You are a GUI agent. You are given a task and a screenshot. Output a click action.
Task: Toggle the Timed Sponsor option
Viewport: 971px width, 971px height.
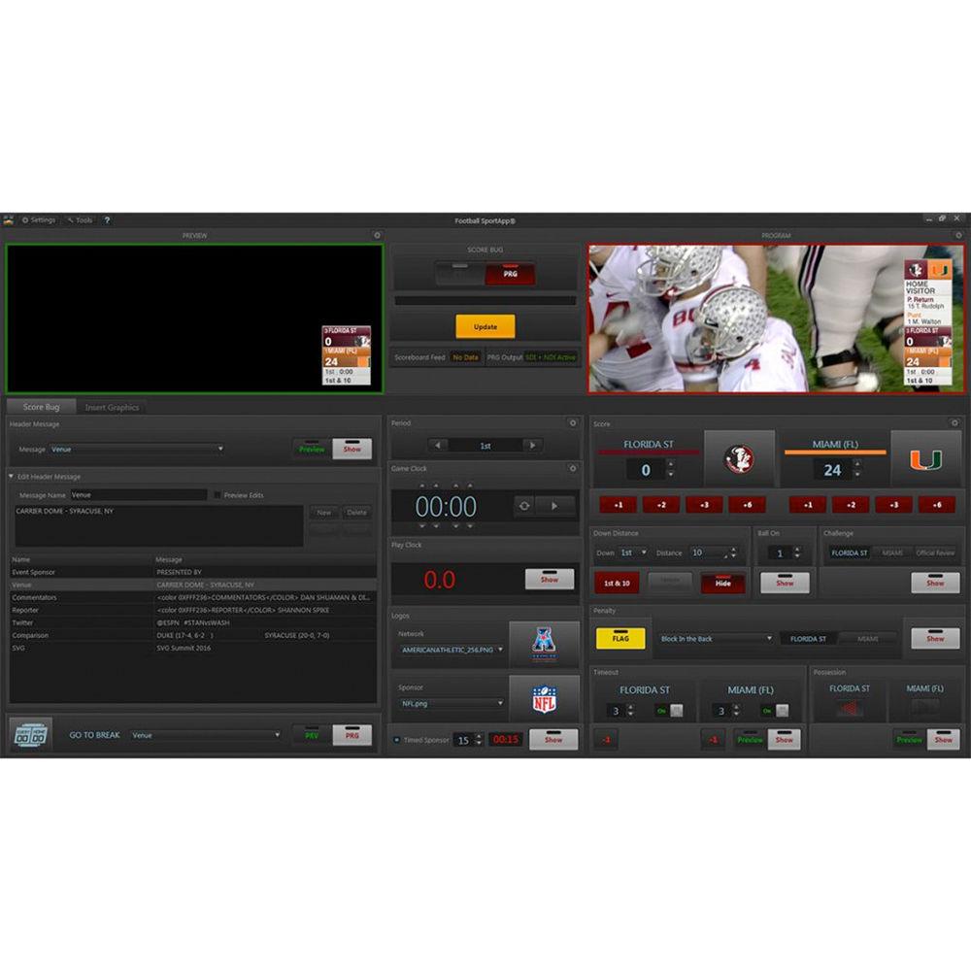coord(397,740)
